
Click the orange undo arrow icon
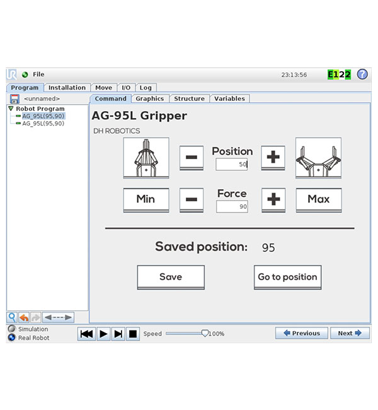coord(24,317)
